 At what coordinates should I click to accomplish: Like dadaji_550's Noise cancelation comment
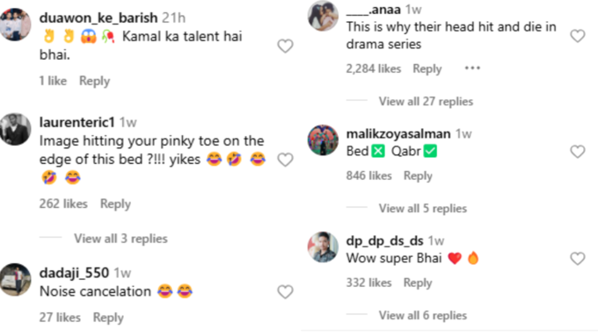coord(285,292)
